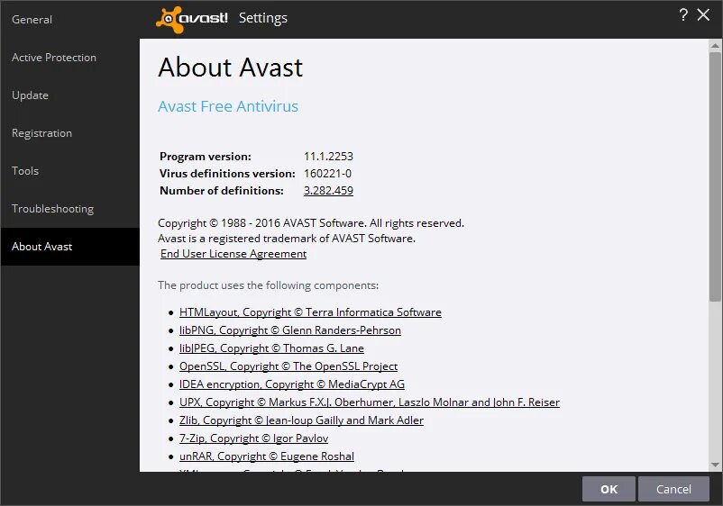Open the IDEA encryption MediaCrypt AG link
Viewport: 723px width, 506px height.
click(292, 384)
